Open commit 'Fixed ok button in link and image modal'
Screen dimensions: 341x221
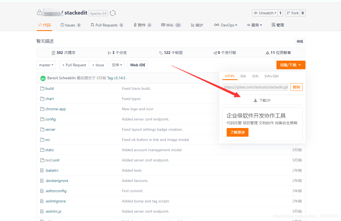click(x=155, y=140)
